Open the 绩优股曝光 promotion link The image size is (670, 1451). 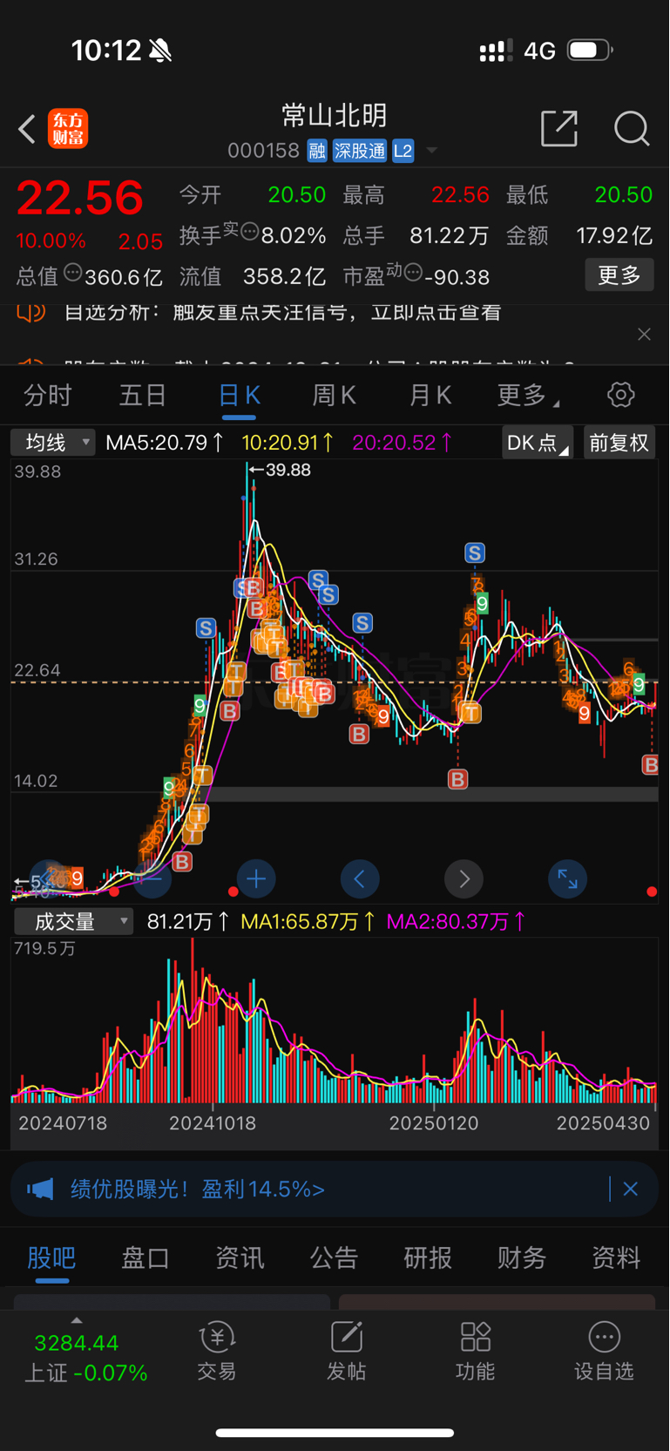pyautogui.click(x=198, y=1189)
